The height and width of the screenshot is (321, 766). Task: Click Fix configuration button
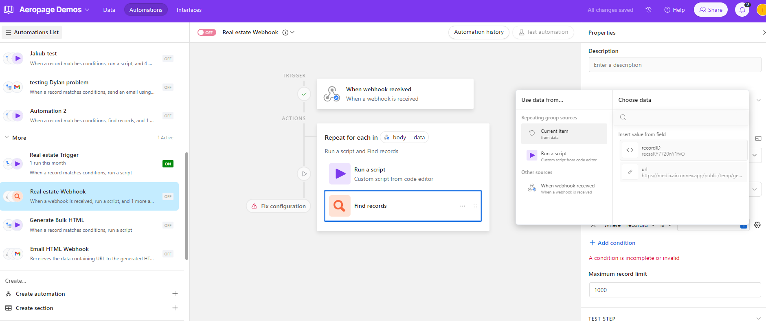[x=279, y=206]
